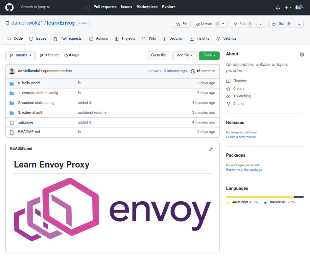Click the Envoy logo image in README
Viewport: 310px width, 257px height.
coord(112,209)
